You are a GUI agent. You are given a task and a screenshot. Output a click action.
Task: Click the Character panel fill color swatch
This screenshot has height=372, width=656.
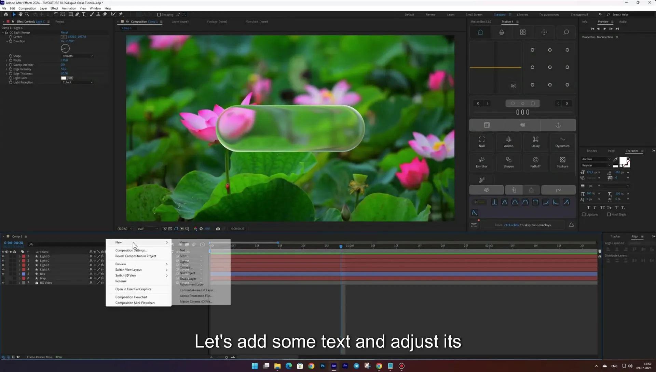pyautogui.click(x=623, y=160)
